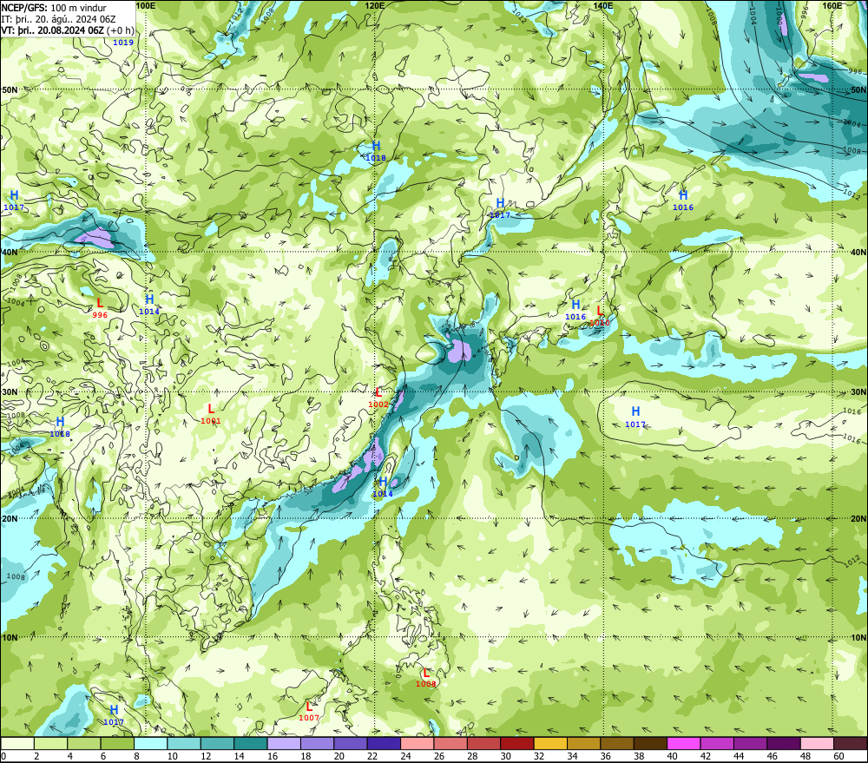
Task: Select legend value '8' on the color bar
Action: pos(137,756)
